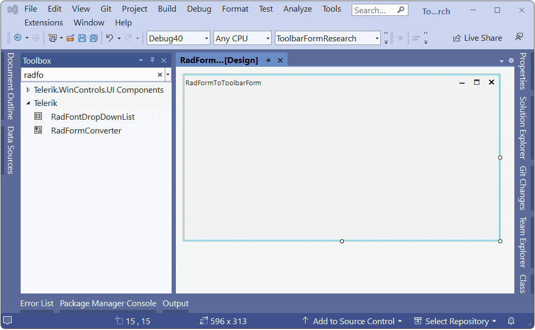The height and width of the screenshot is (330, 535).
Task: Click the Save All toolbar icon
Action: [x=93, y=38]
